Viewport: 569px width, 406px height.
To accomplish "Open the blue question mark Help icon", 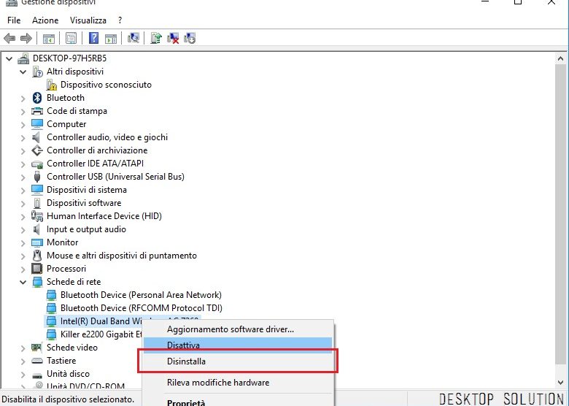I will tap(93, 38).
